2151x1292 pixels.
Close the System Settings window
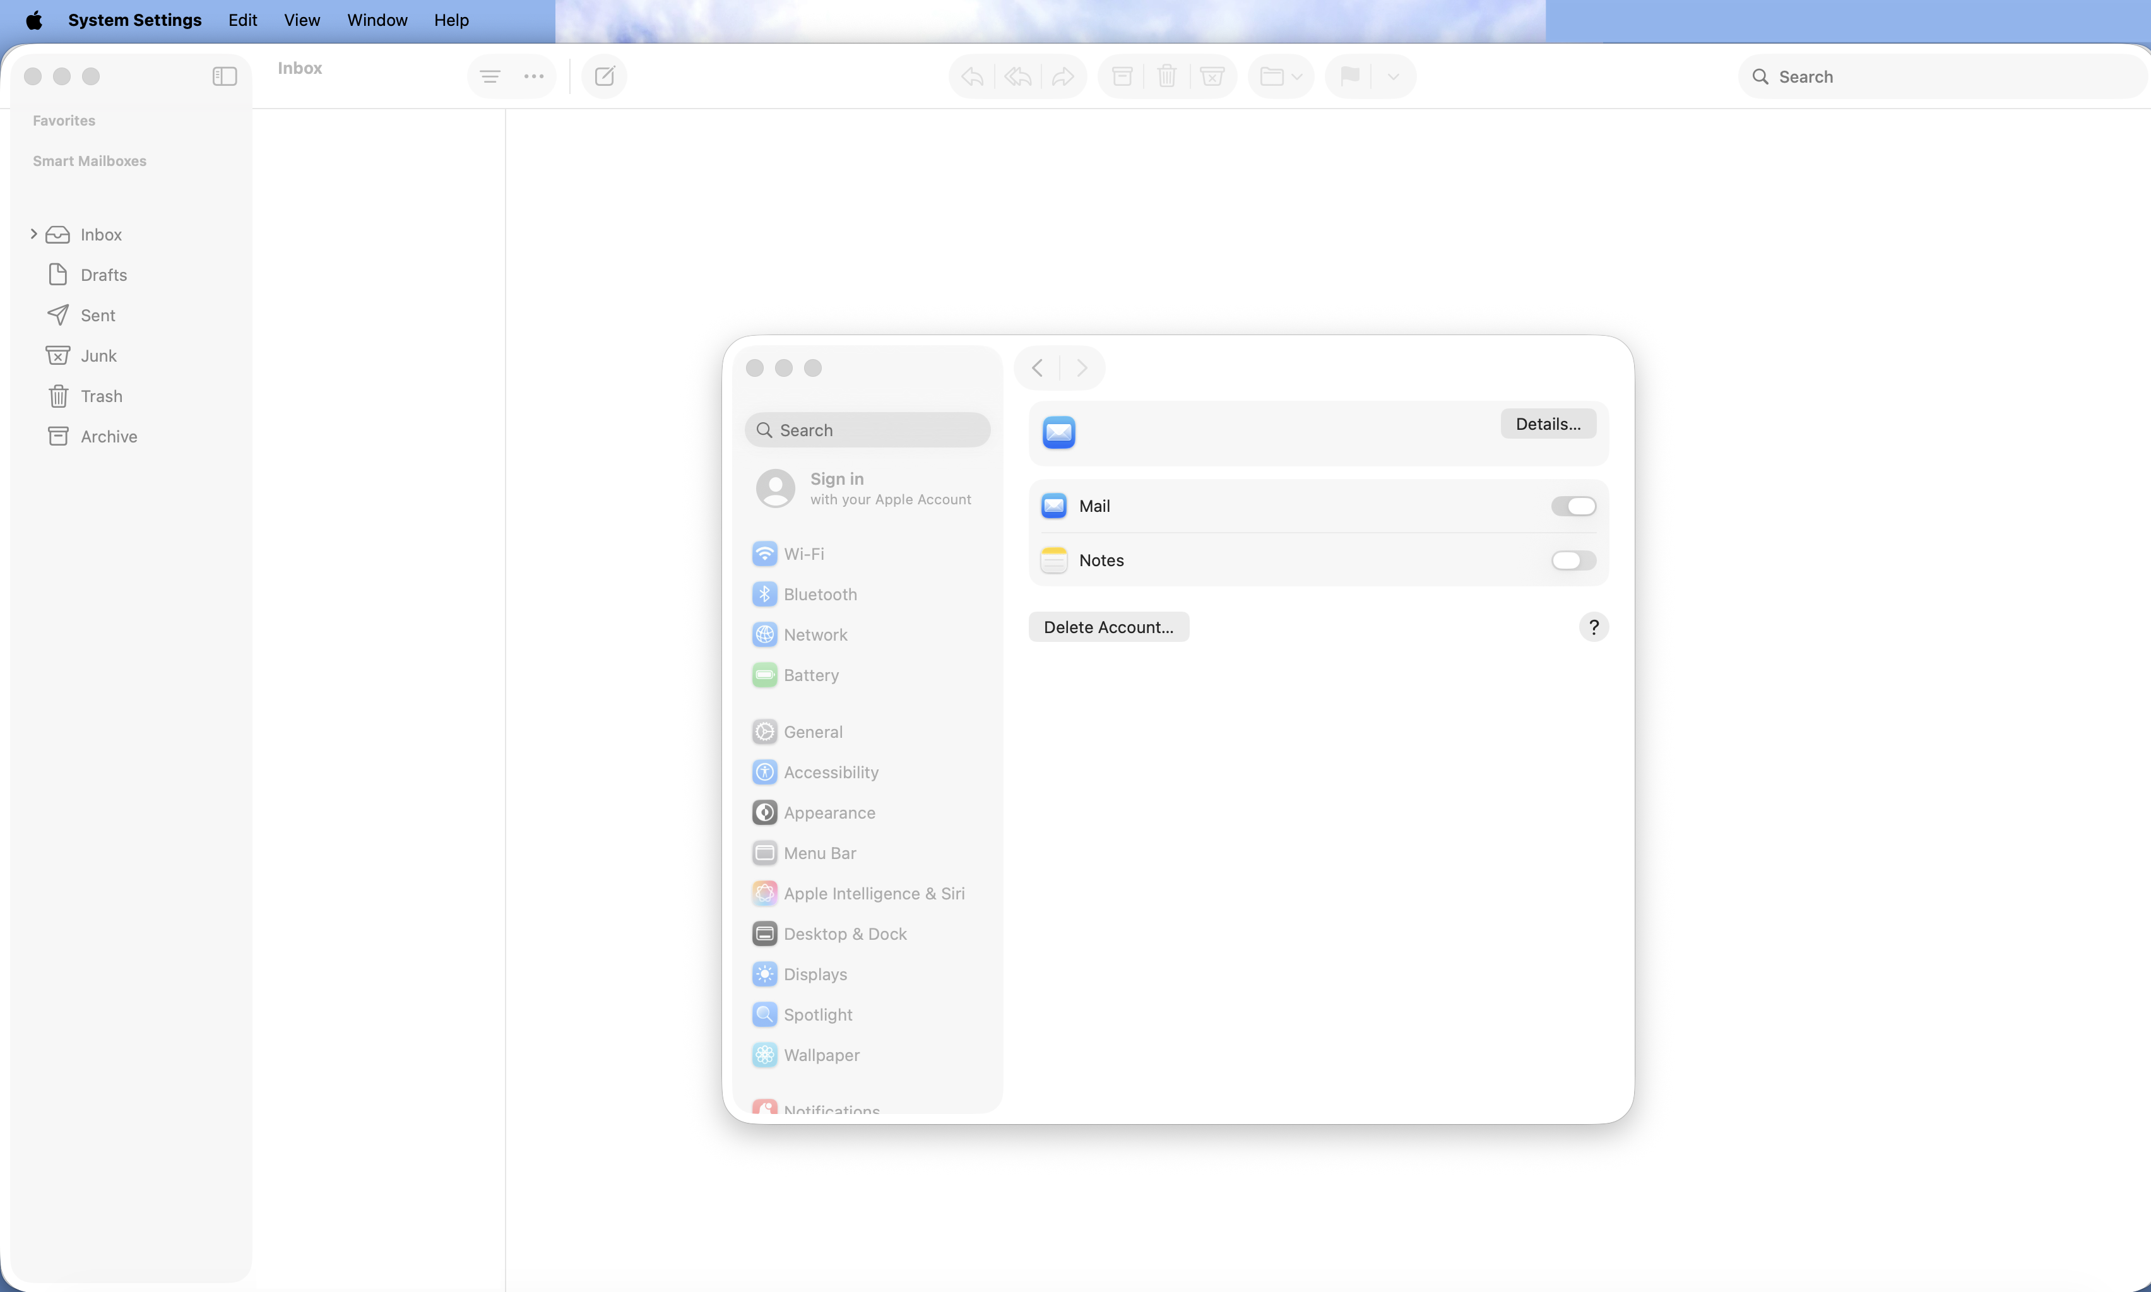tap(755, 368)
